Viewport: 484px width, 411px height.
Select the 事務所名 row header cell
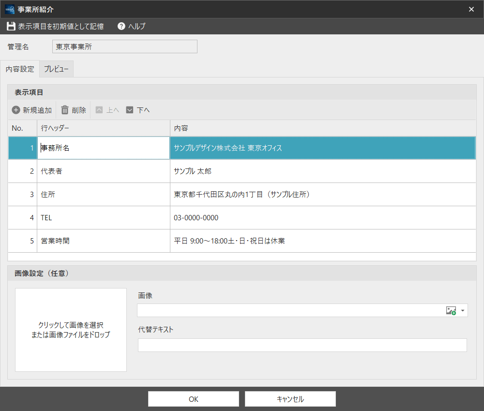[104, 148]
